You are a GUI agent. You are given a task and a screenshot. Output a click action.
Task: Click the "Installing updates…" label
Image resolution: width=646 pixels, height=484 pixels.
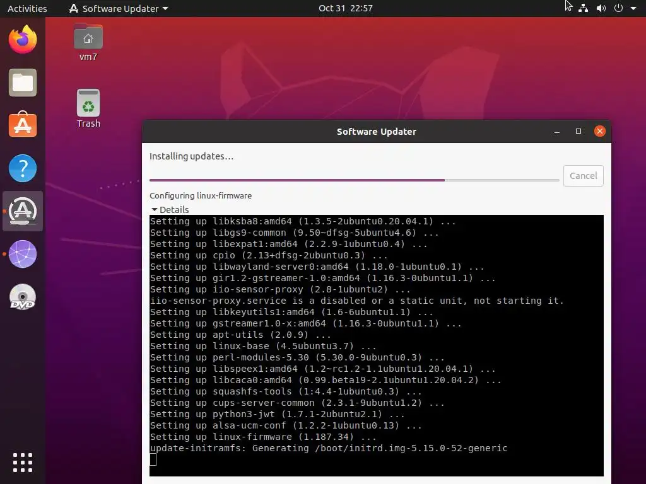click(x=191, y=156)
